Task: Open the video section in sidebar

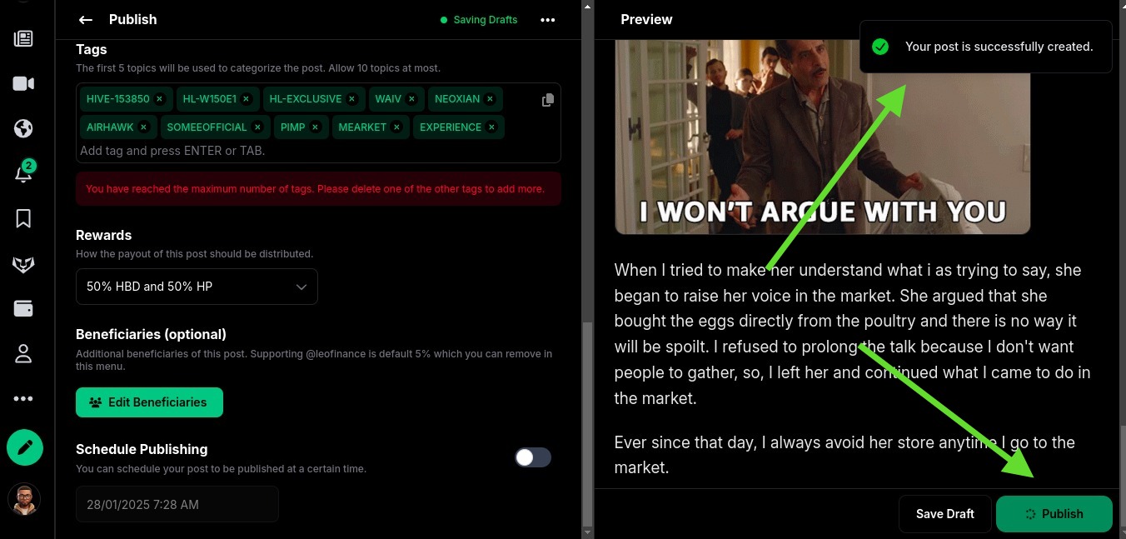Action: click(x=23, y=83)
